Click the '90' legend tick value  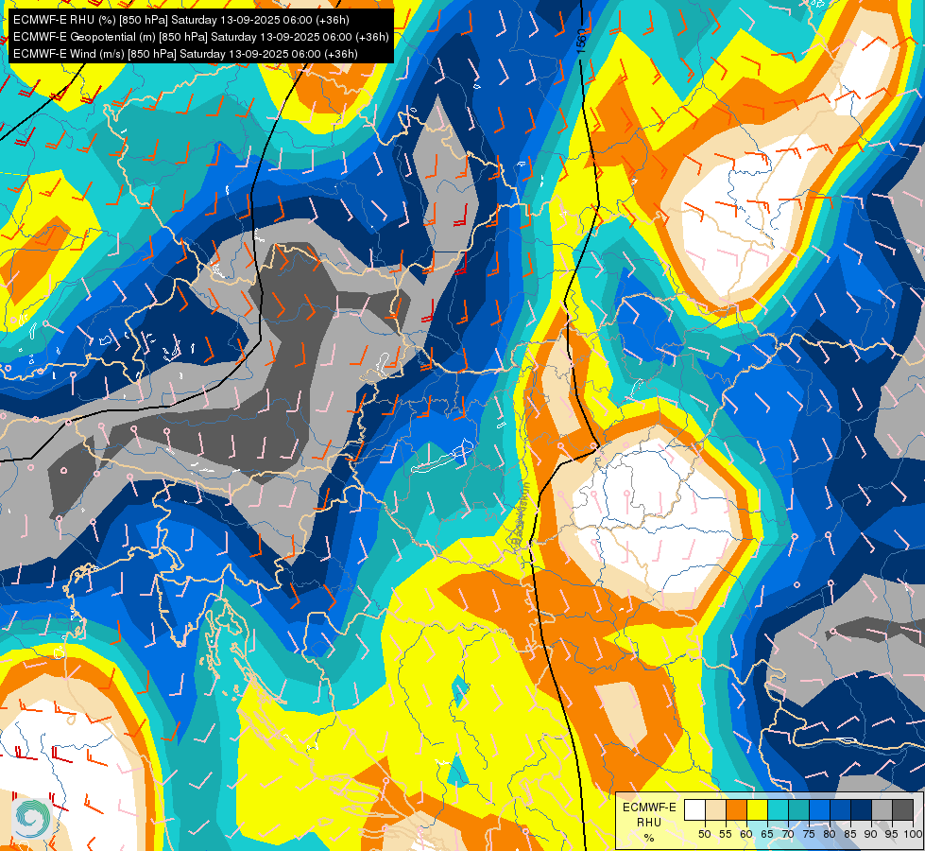[x=871, y=834]
